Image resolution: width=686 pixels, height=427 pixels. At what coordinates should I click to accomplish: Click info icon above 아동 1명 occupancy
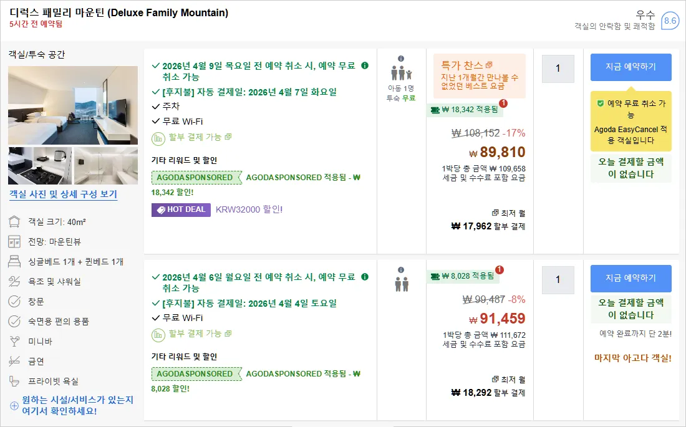click(401, 59)
